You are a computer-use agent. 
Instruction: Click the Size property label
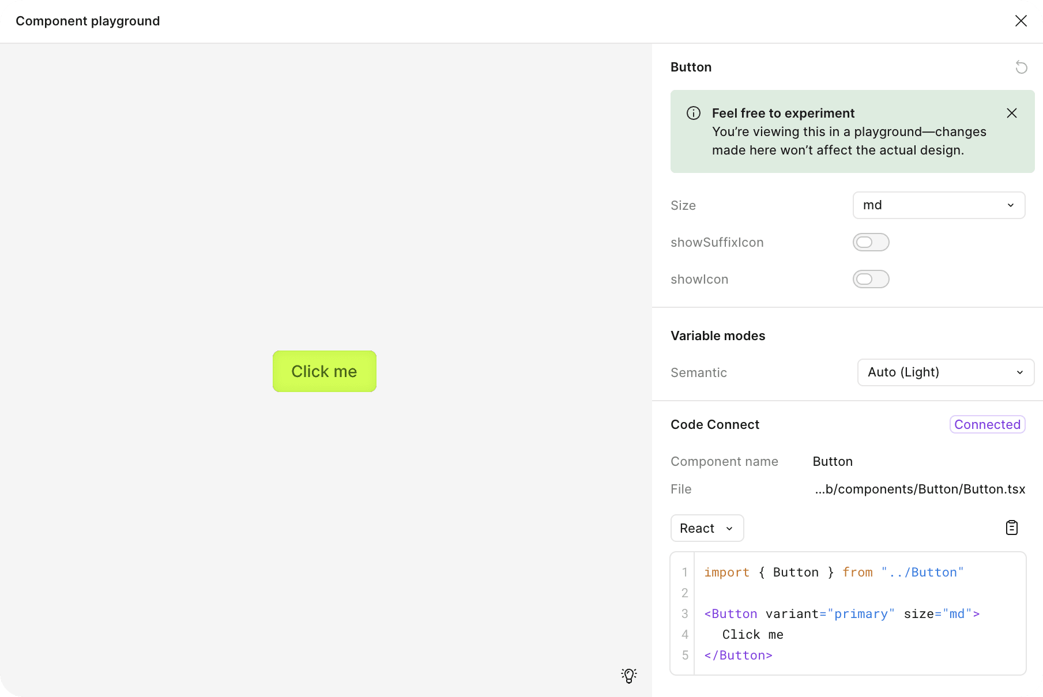[683, 205]
